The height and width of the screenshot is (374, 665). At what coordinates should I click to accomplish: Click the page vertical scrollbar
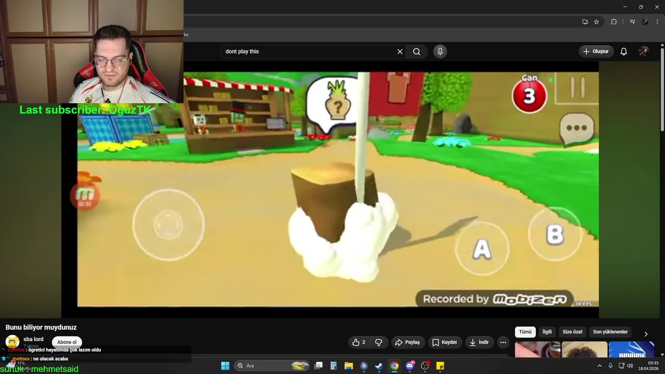tap(662, 89)
